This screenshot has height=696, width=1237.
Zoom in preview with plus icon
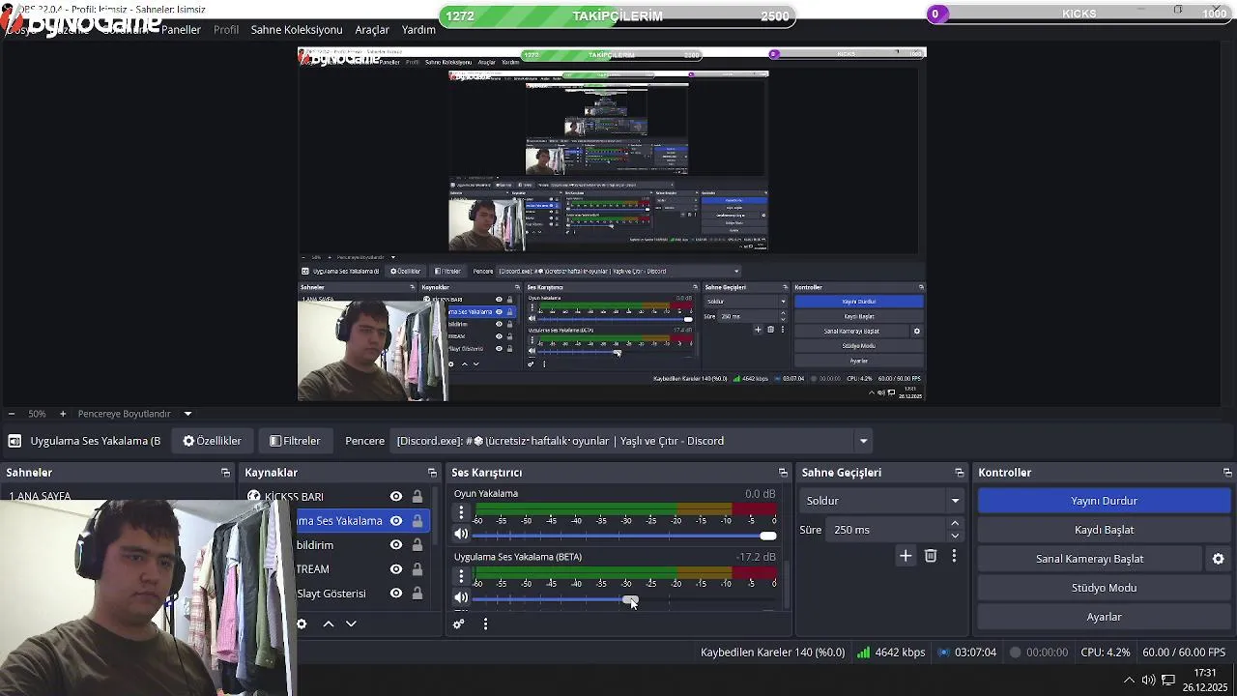(63, 414)
